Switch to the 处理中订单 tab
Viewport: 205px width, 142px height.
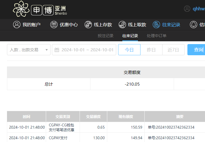pyautogui.click(x=157, y=36)
